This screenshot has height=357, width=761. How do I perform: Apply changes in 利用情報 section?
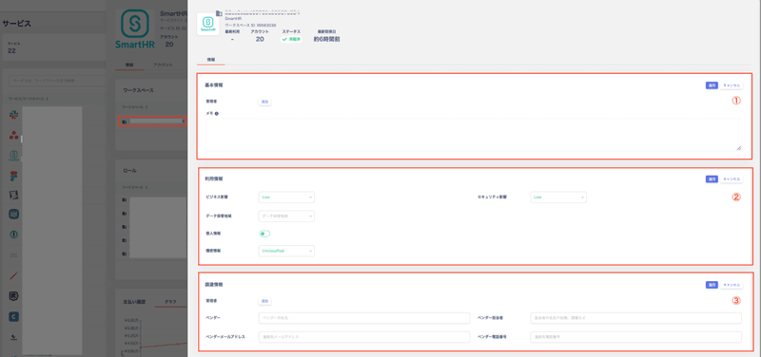[712, 178]
